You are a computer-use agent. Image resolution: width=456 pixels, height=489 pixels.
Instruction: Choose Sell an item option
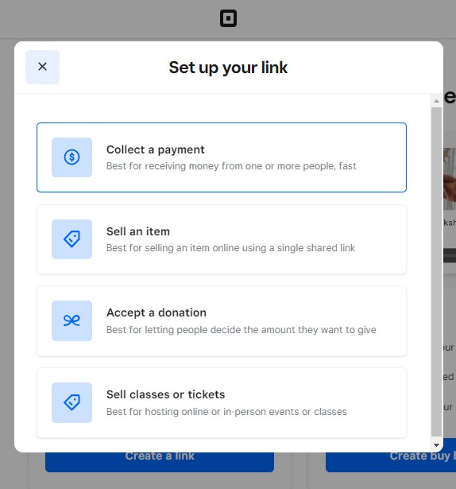coord(222,239)
